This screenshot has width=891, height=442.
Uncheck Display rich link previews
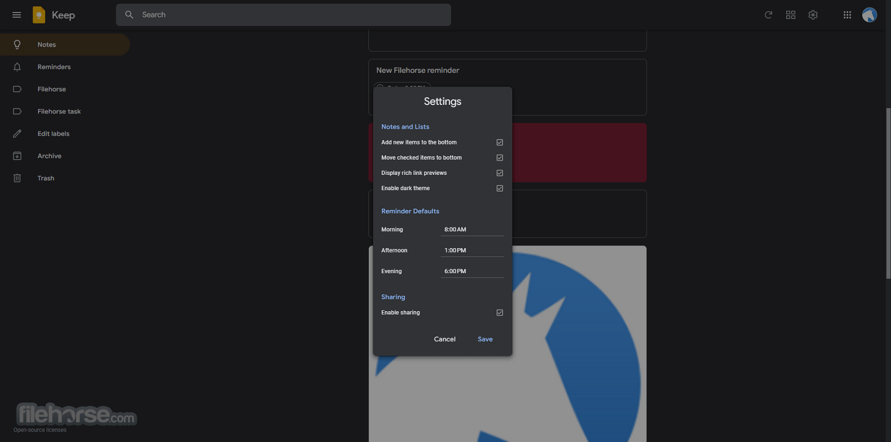pos(500,173)
